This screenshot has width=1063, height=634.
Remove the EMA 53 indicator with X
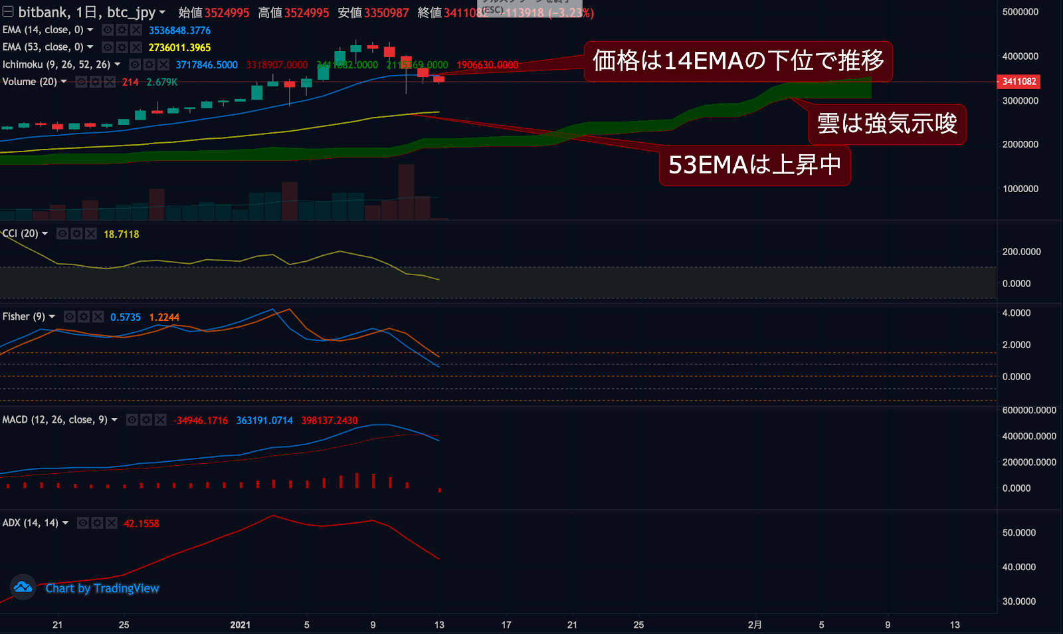pos(136,47)
